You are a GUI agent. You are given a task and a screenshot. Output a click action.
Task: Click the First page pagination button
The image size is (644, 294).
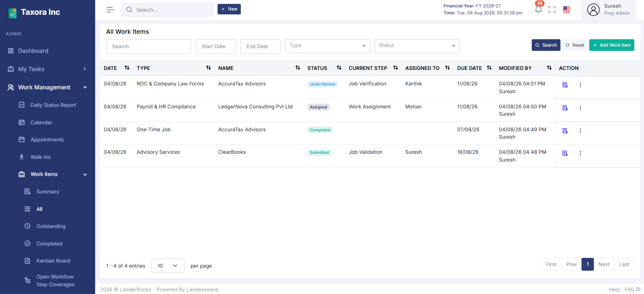click(x=551, y=264)
